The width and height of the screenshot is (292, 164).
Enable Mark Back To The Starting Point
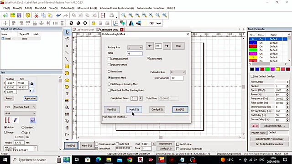[109, 90]
